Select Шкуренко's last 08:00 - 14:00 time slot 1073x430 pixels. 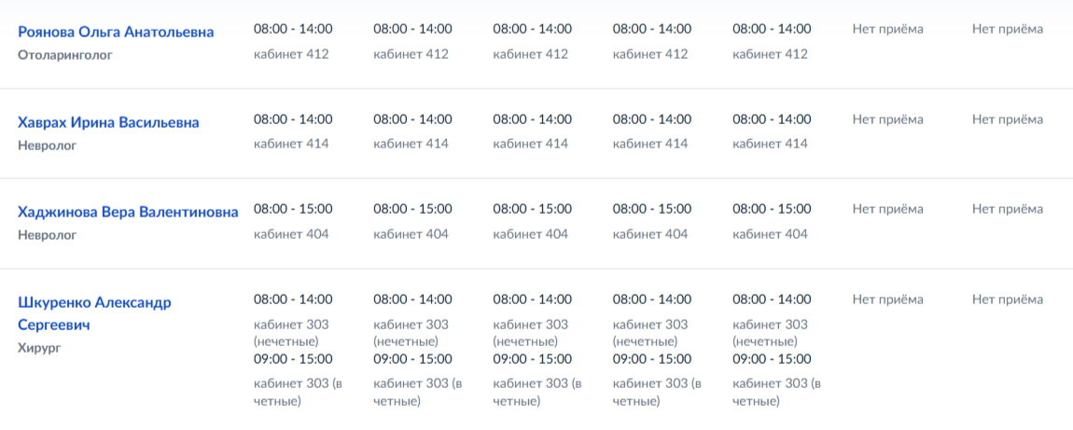tap(772, 299)
